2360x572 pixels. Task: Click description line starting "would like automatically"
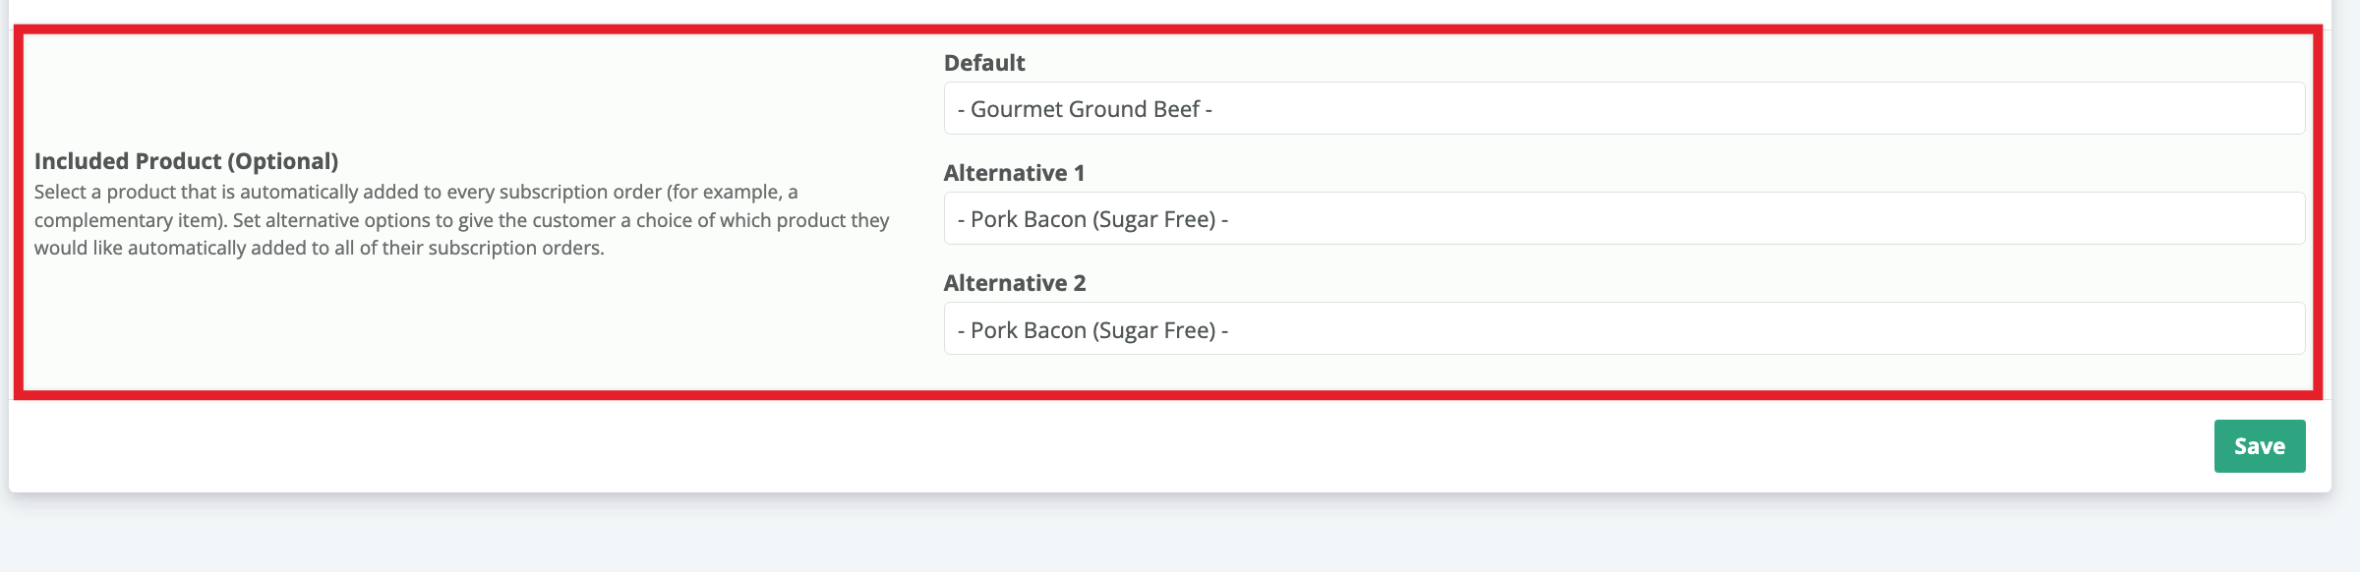tap(319, 248)
